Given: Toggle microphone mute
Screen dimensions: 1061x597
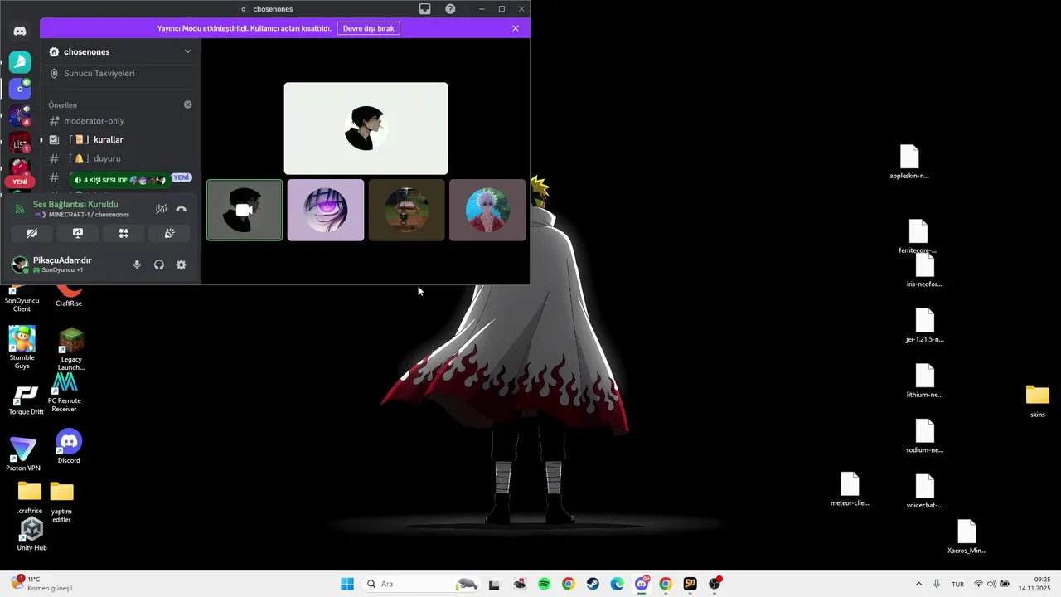Looking at the screenshot, I should (137, 265).
